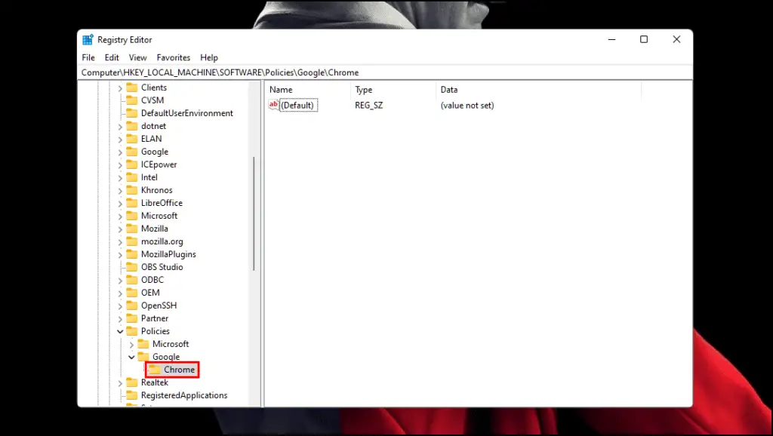
Task: Click the registry path address bar
Action: (384, 72)
